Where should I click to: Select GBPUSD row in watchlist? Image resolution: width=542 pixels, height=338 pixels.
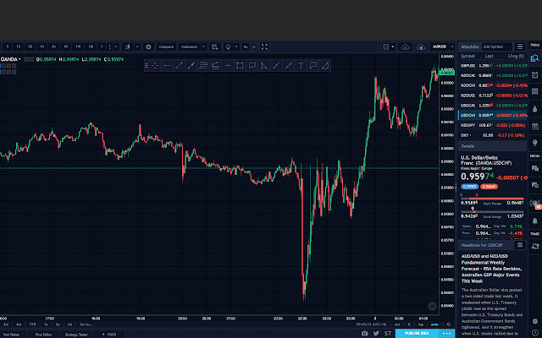click(x=493, y=66)
